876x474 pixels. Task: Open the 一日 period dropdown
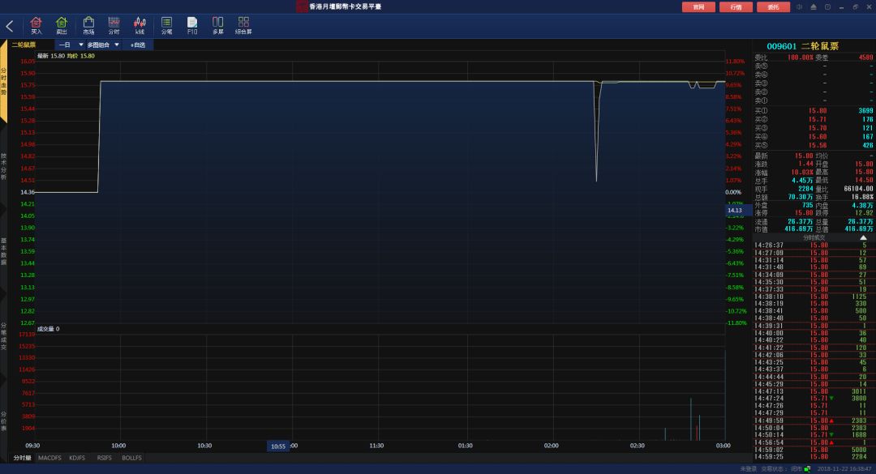(71, 45)
